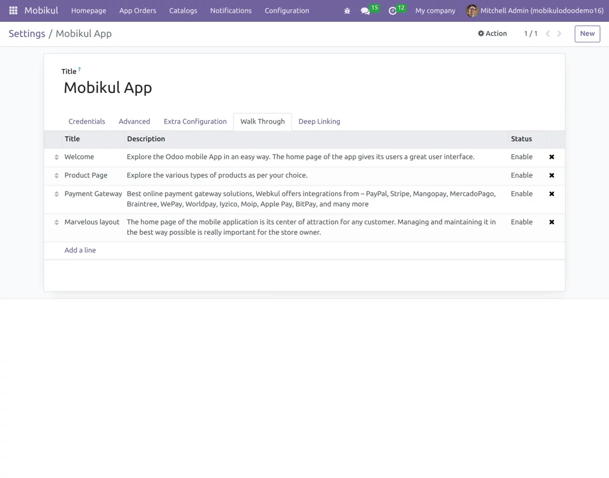Open Mitchell Admin user menu
This screenshot has width=609, height=478.
coord(535,11)
